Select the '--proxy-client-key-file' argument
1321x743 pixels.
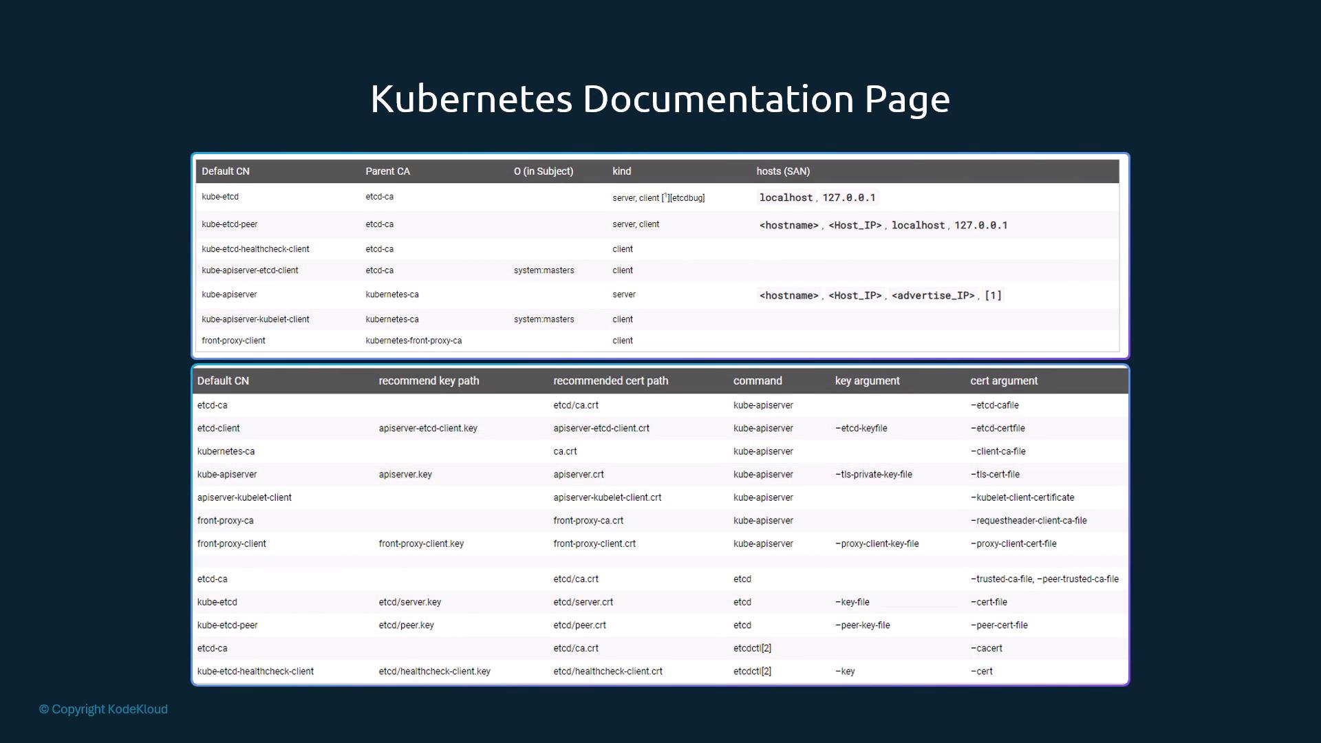point(877,543)
